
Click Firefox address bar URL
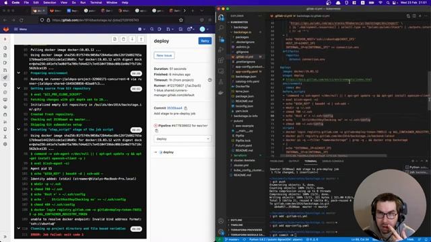coord(96,20)
